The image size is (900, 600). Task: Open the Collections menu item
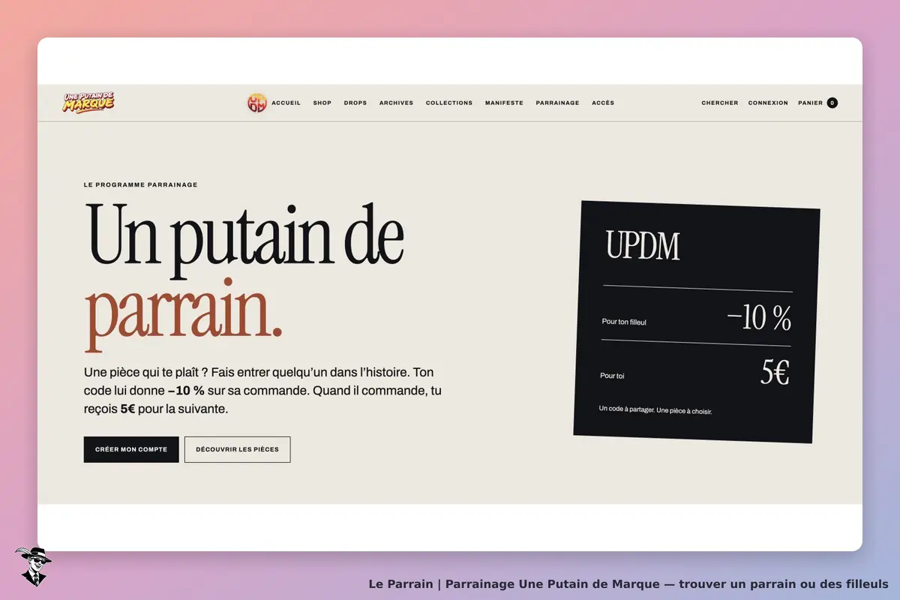pos(449,103)
